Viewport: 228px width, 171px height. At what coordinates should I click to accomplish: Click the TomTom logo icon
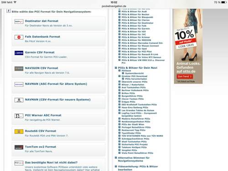point(19,147)
